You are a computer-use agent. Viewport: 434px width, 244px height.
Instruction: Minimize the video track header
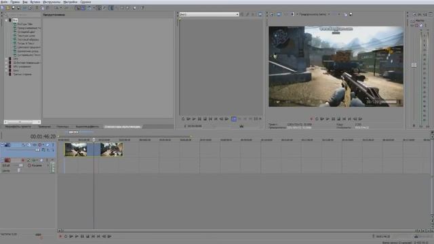(2, 144)
